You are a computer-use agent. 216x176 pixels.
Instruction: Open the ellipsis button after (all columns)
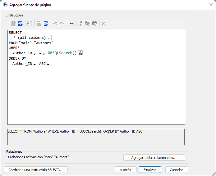tap(49, 38)
